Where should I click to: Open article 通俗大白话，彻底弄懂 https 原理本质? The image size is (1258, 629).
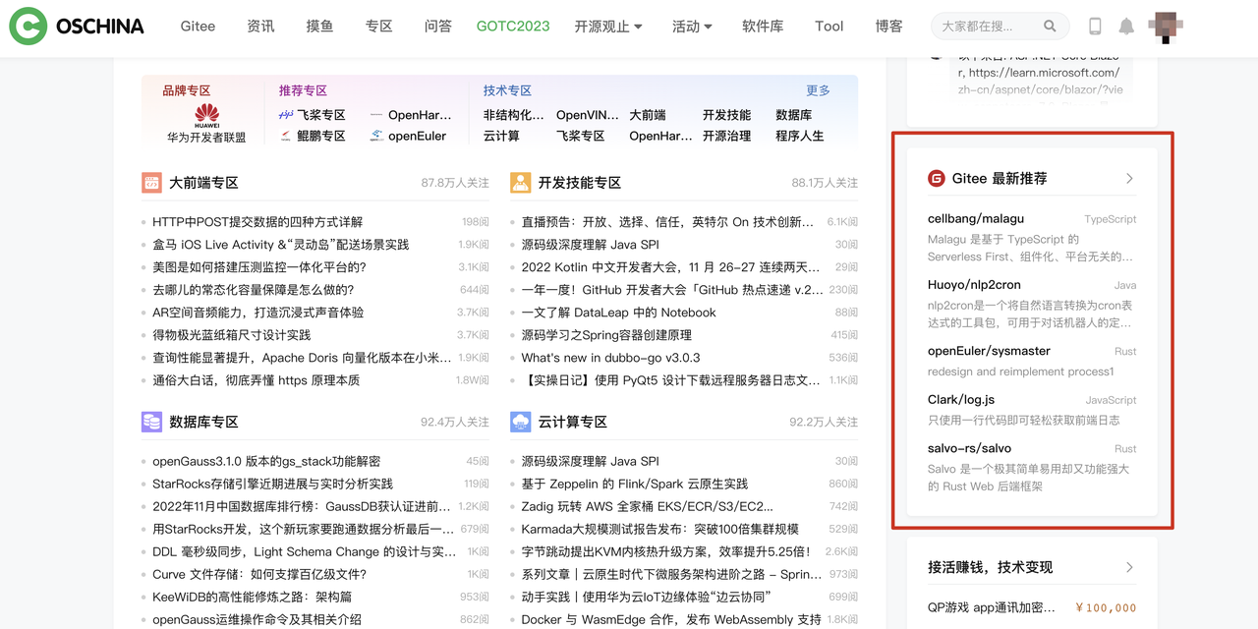256,380
